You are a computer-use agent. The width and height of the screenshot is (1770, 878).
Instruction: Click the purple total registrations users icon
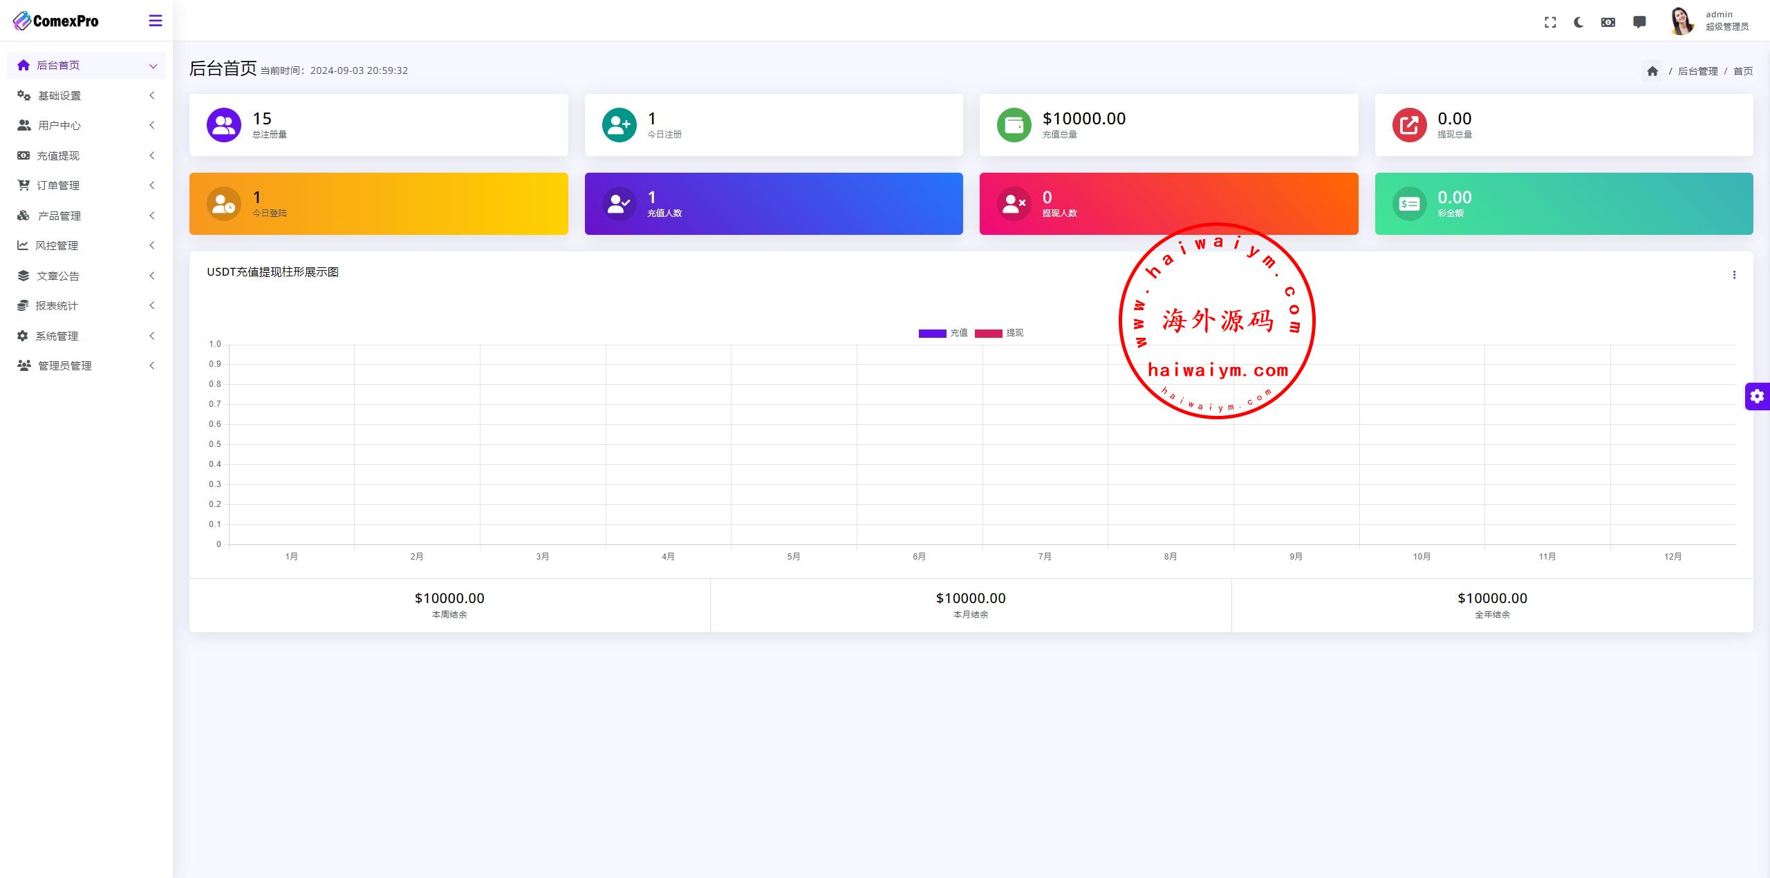[224, 125]
